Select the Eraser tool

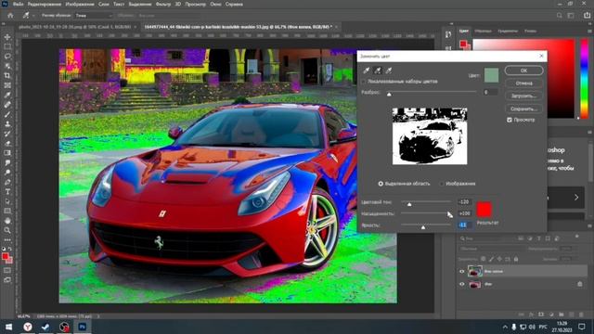coord(7,143)
